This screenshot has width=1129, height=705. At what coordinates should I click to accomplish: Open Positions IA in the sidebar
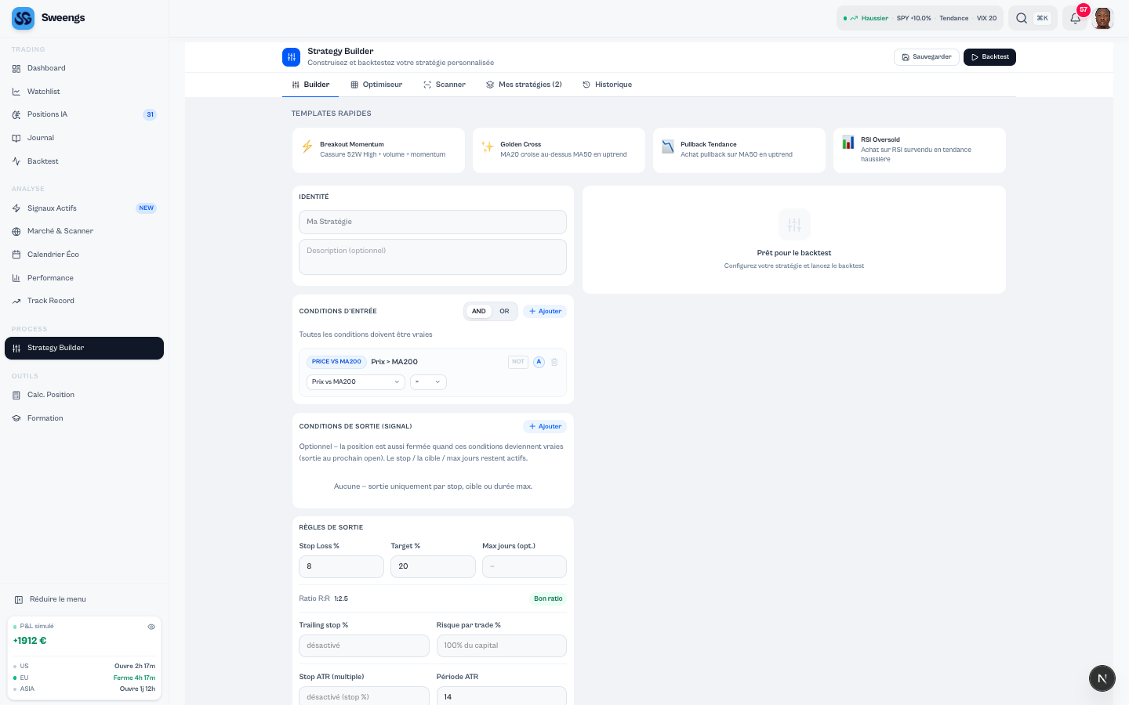pos(84,114)
